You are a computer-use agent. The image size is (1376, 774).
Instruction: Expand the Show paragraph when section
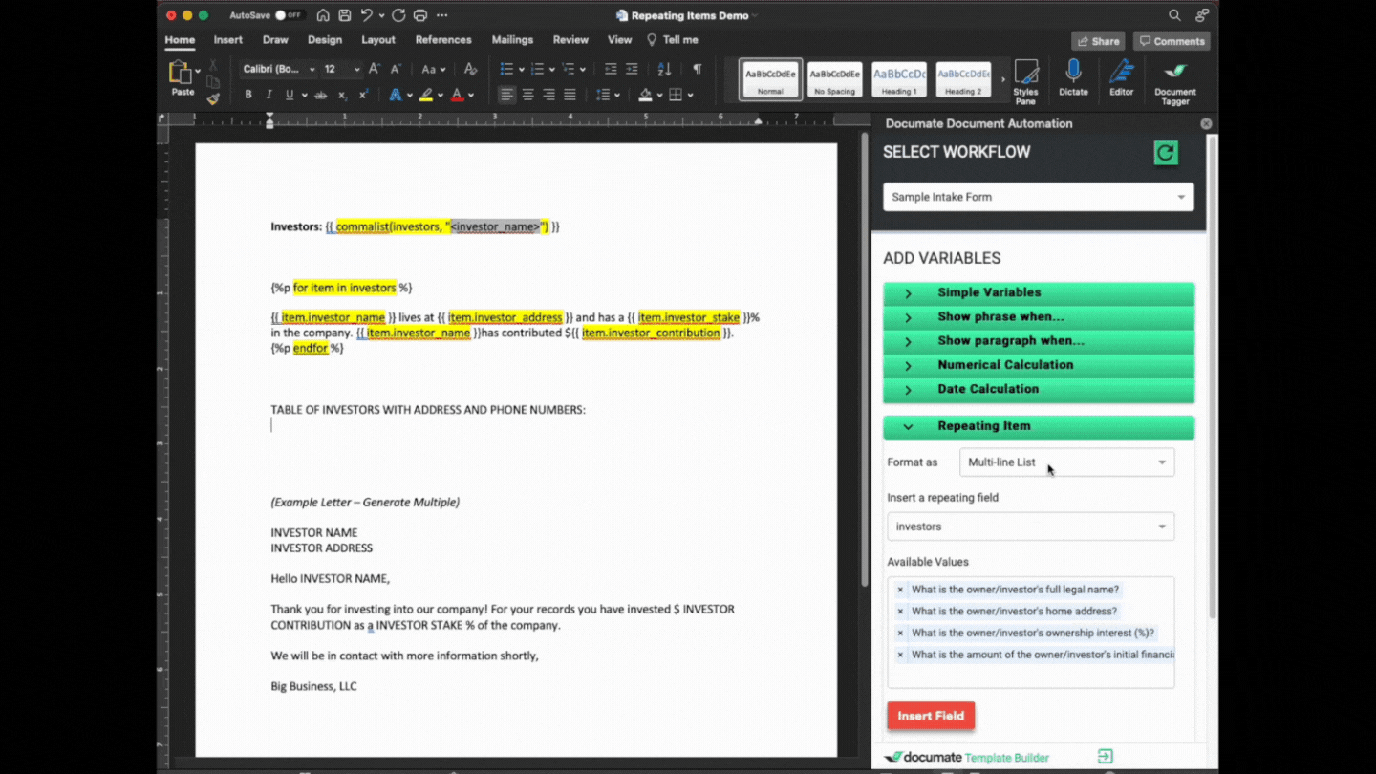[x=1038, y=341]
